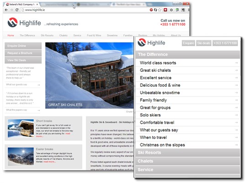This screenshot has width=249, height=183.
Task: Open When to travel in mobile menu
Action: click(188, 137)
